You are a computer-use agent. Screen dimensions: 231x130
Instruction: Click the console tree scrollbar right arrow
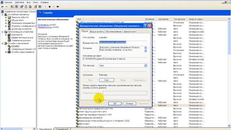[x=34, y=129]
